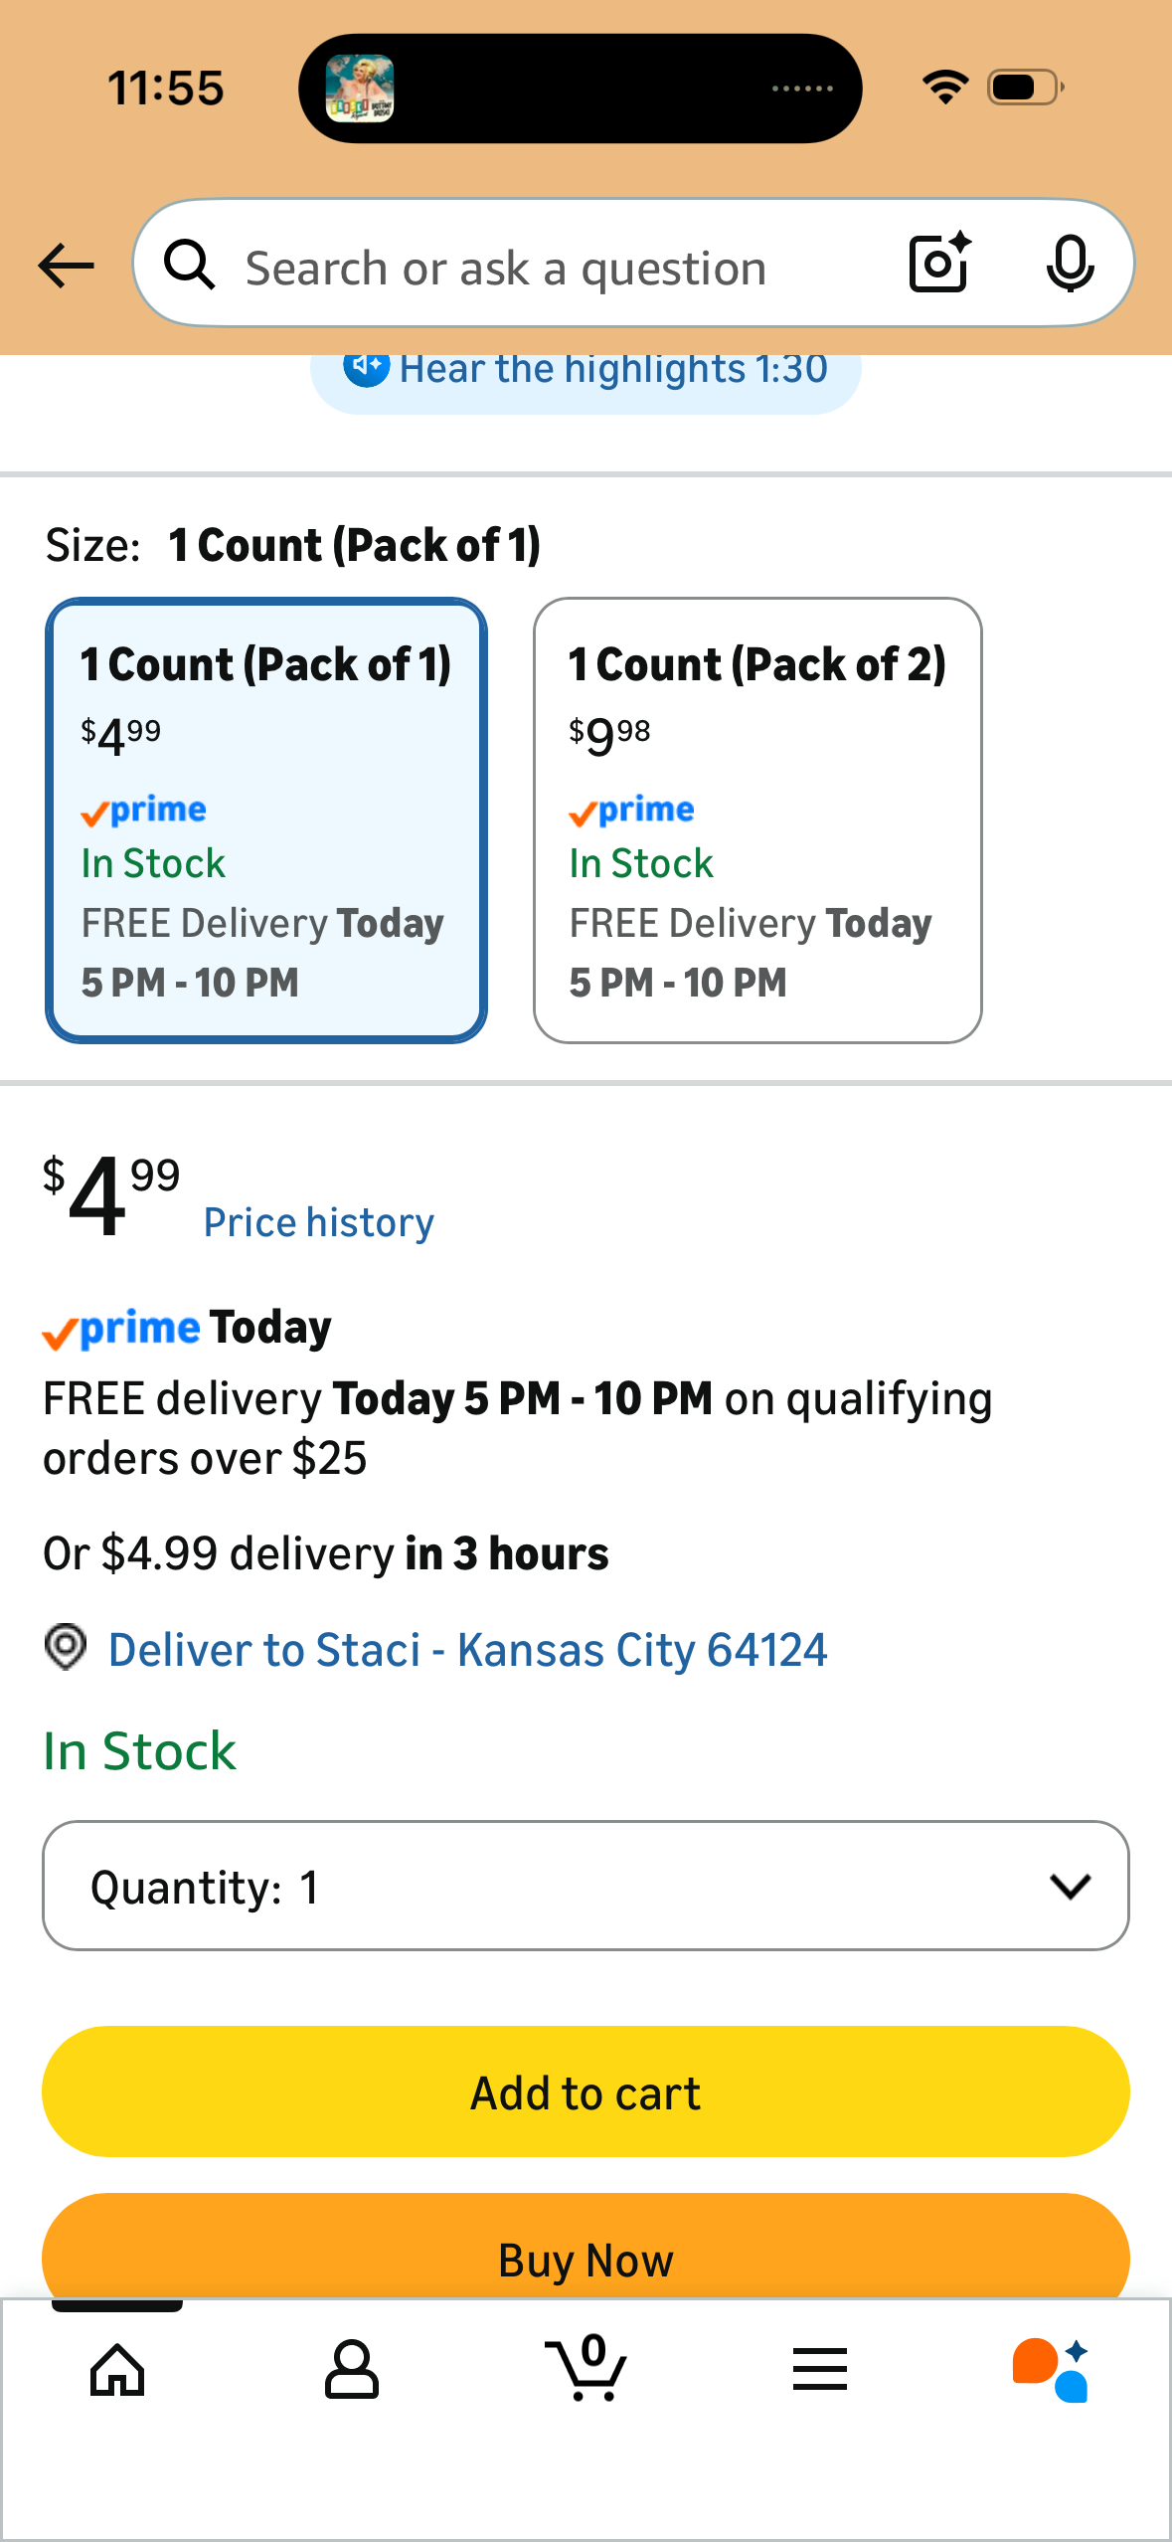1172x2542 pixels.
Task: Select 1 Count (Pack of 2) option
Action: click(757, 820)
